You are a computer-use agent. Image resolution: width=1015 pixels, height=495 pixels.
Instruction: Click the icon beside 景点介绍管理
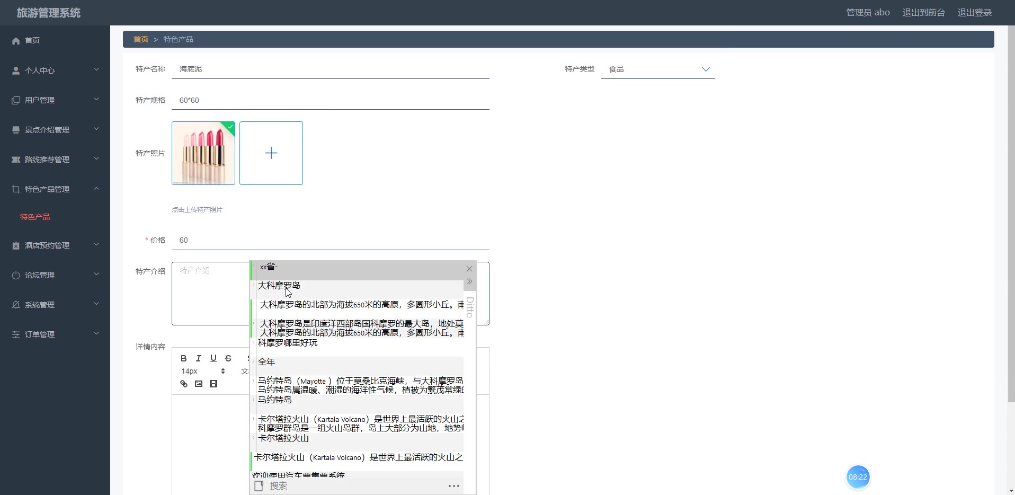point(16,130)
